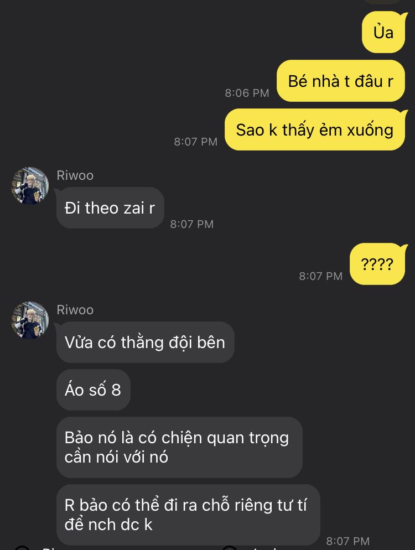Tap the 8:07 PM time under the last message
415x550 pixels.
[348, 541]
